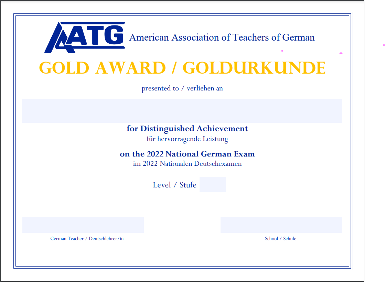Click the School / Schule label
The width and height of the screenshot is (385, 282).
(280, 238)
